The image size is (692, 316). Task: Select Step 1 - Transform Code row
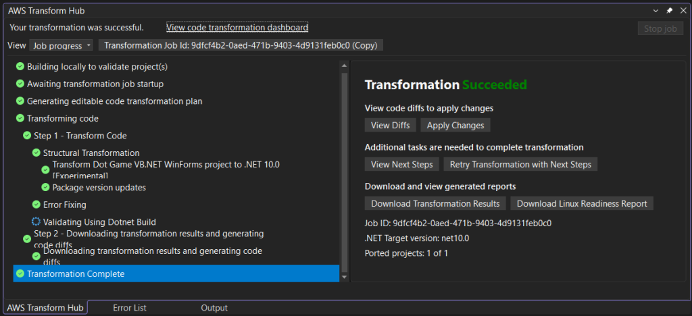click(80, 136)
